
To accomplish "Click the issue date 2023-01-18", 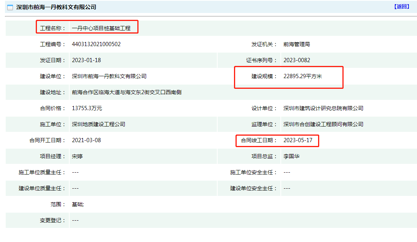I will tap(86, 60).
